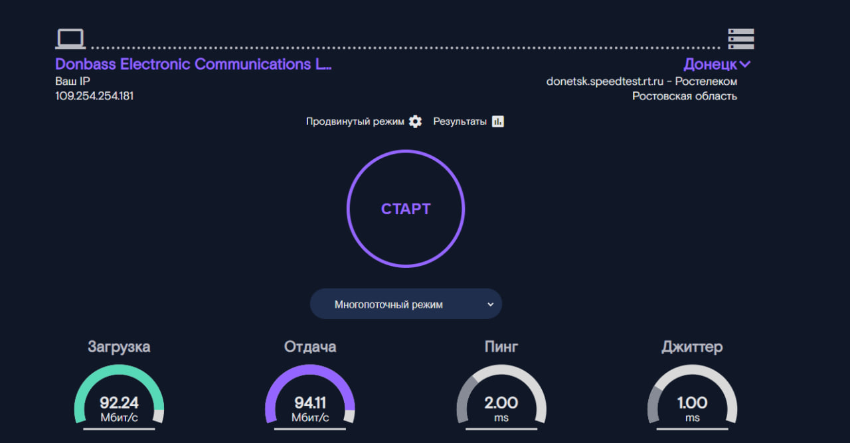850x443 pixels.
Task: Expand the Донецк server selector
Action: pyautogui.click(x=710, y=64)
